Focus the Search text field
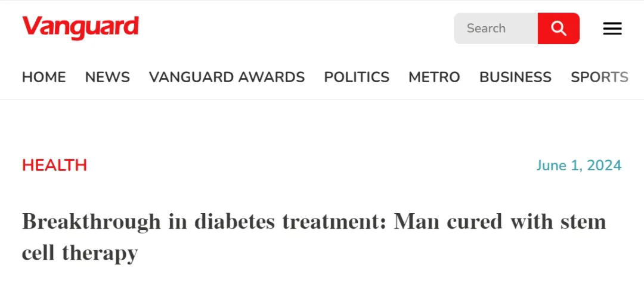The width and height of the screenshot is (644, 293). click(x=496, y=29)
